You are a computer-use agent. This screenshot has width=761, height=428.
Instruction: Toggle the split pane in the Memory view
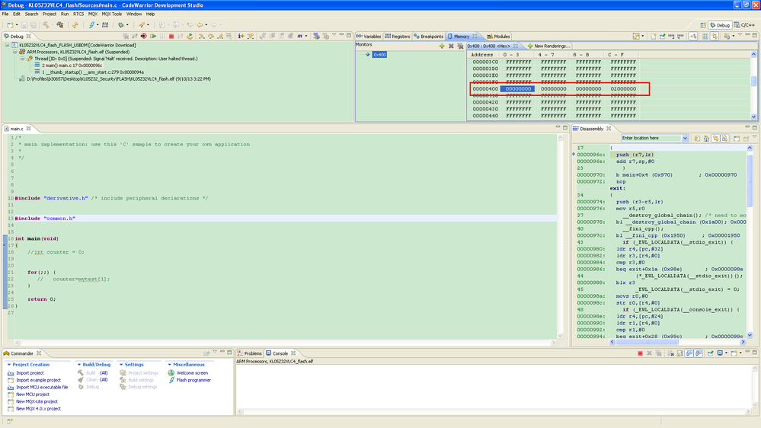[x=705, y=37]
